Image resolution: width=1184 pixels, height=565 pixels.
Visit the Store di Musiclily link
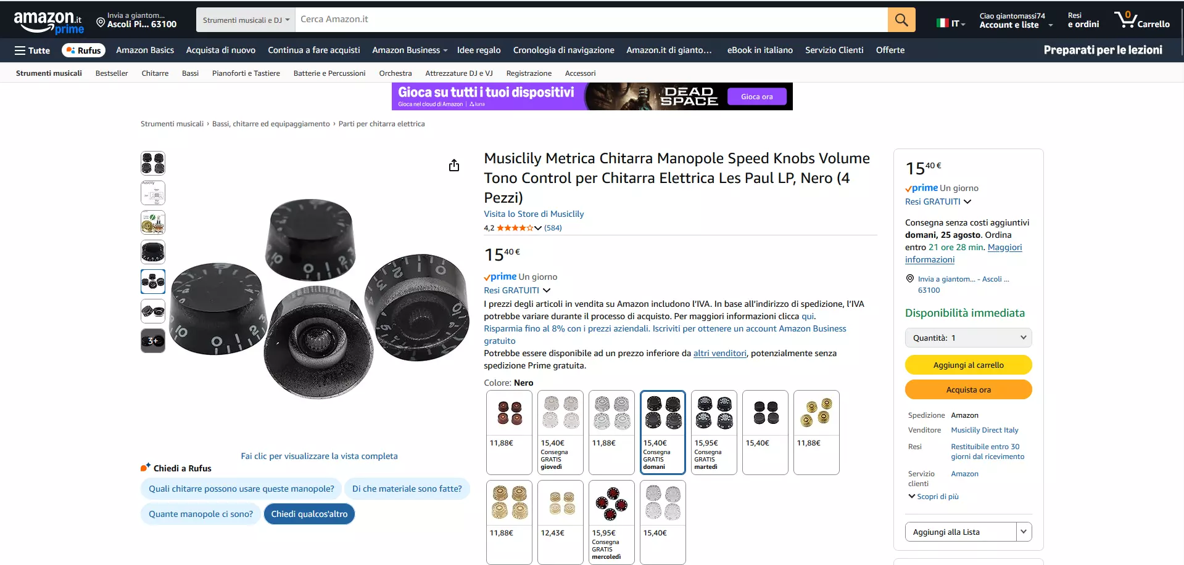(534, 214)
